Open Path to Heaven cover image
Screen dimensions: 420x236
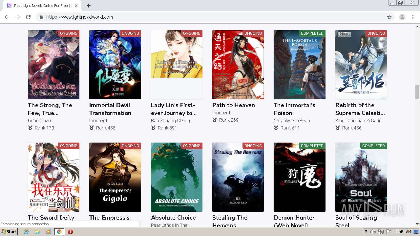click(x=238, y=65)
